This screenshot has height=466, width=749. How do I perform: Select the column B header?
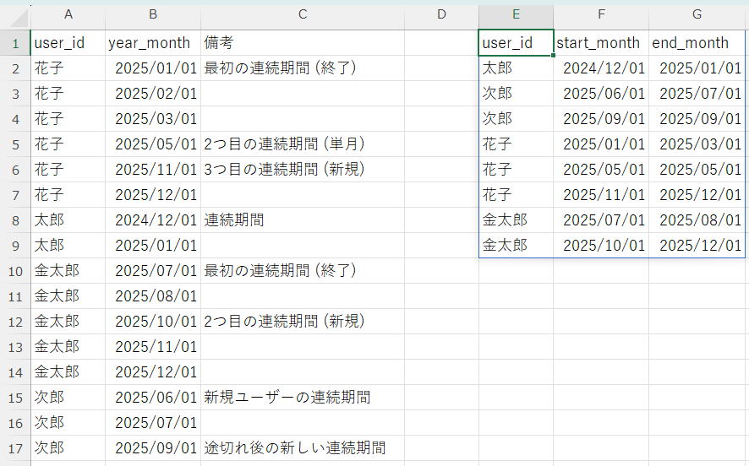[152, 15]
